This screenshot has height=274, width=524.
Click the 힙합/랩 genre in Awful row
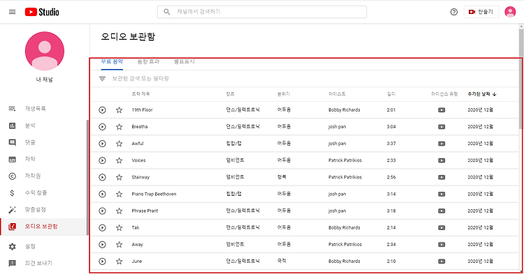coord(233,144)
